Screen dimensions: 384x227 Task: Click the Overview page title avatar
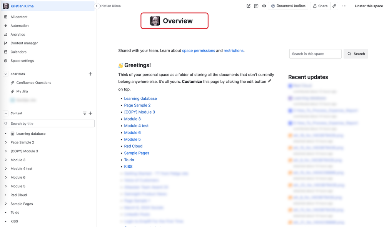click(x=155, y=21)
